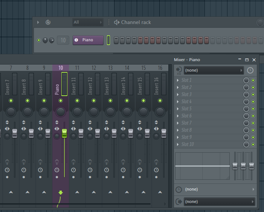Select mixer track 11 header
264x212 pixels.
[x=77, y=68]
